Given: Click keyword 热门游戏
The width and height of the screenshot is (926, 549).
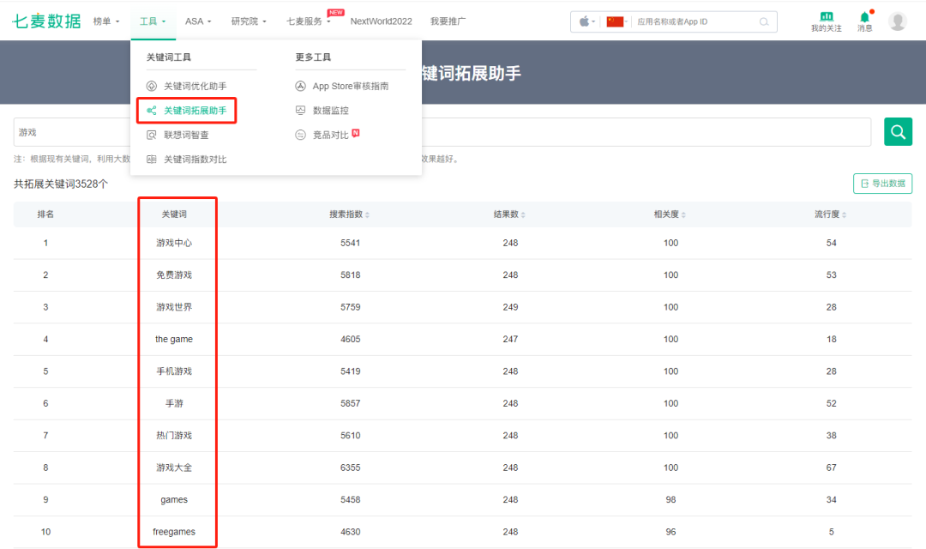Looking at the screenshot, I should coord(173,436).
